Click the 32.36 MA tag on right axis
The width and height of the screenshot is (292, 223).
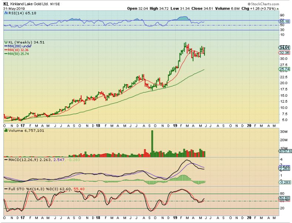(x=284, y=53)
